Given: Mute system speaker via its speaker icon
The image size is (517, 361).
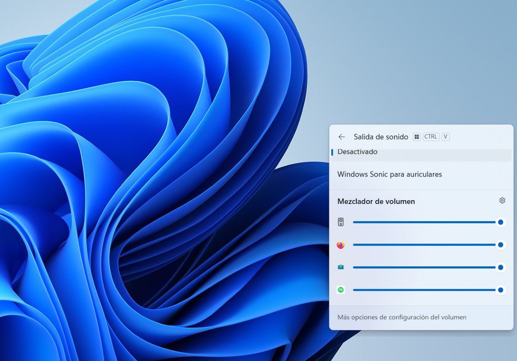Looking at the screenshot, I should pos(341,222).
